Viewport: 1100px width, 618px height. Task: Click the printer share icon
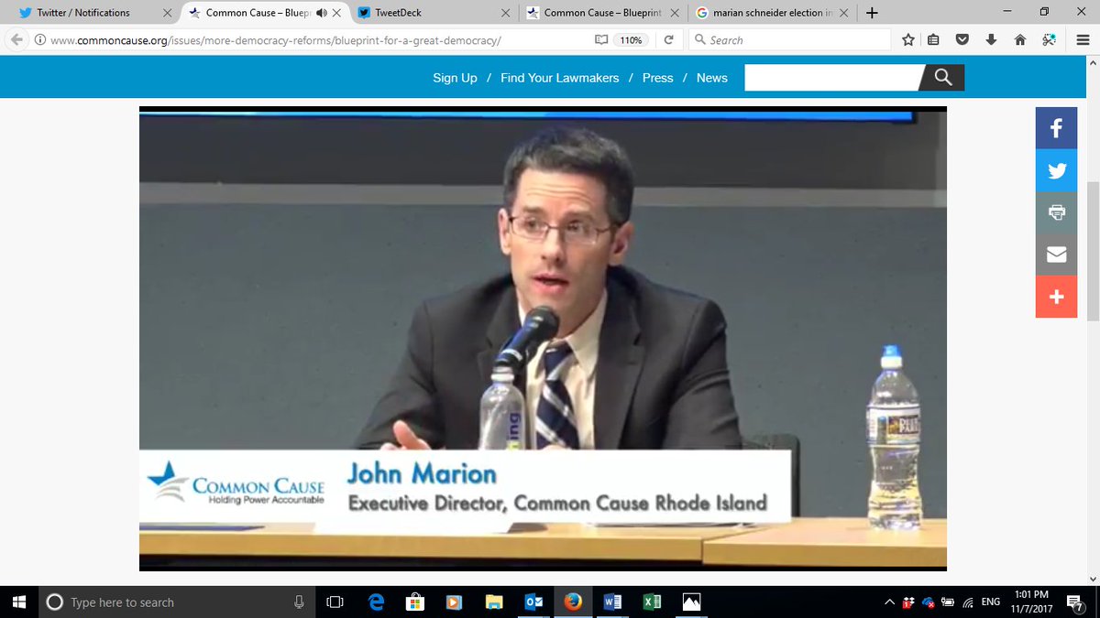tap(1056, 212)
